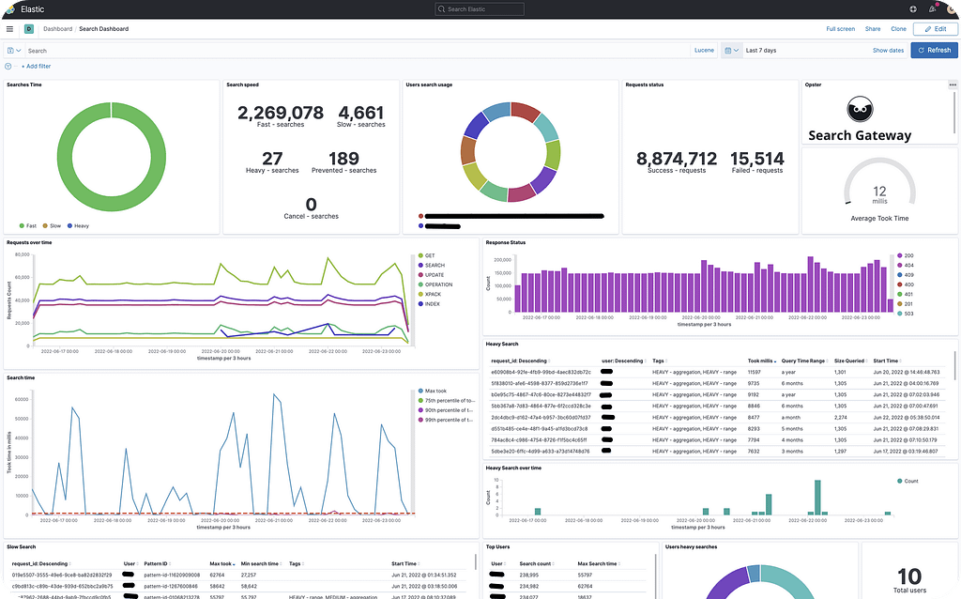
Task: Sort Top Users by Max Search time
Action: pyautogui.click(x=599, y=563)
